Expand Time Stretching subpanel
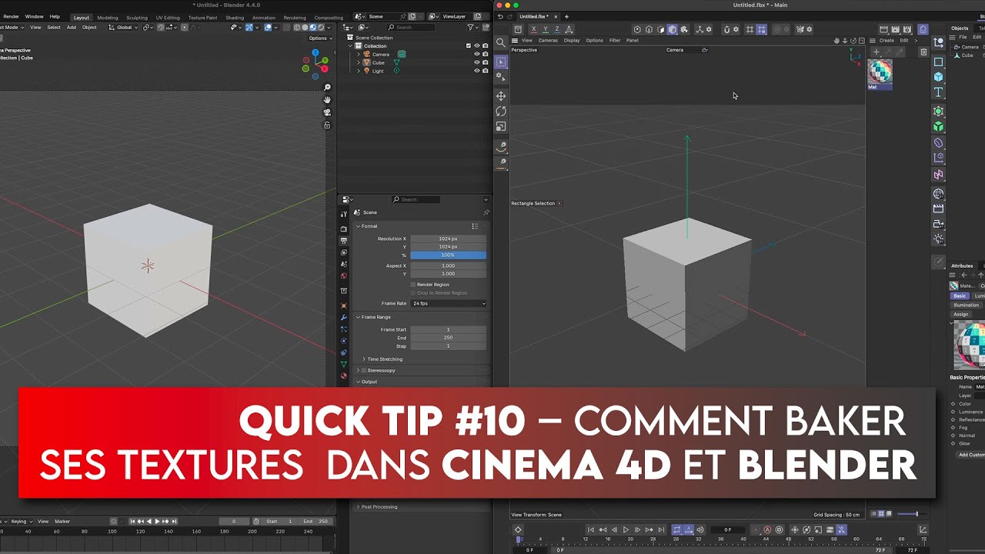This screenshot has width=985, height=554. [x=364, y=359]
